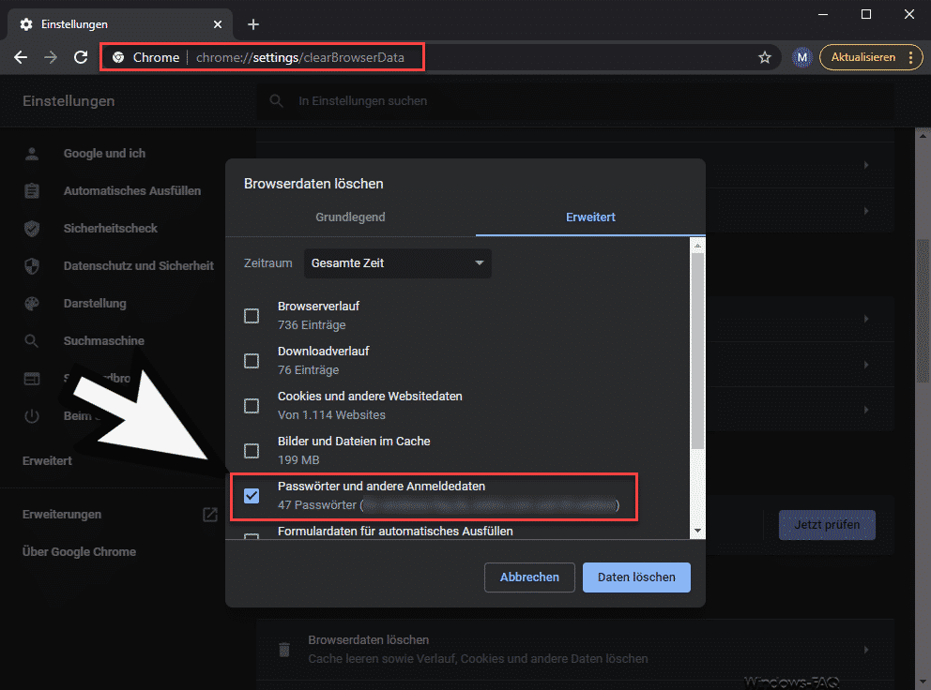Click the 76 Einträge text

click(x=308, y=370)
